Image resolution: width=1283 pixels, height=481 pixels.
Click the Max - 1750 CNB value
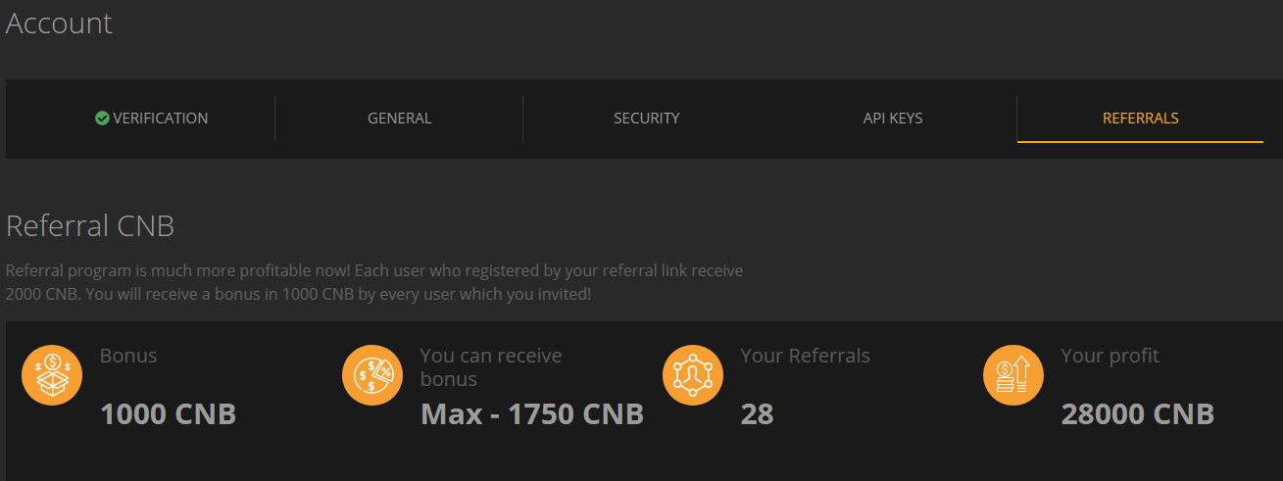[532, 414]
